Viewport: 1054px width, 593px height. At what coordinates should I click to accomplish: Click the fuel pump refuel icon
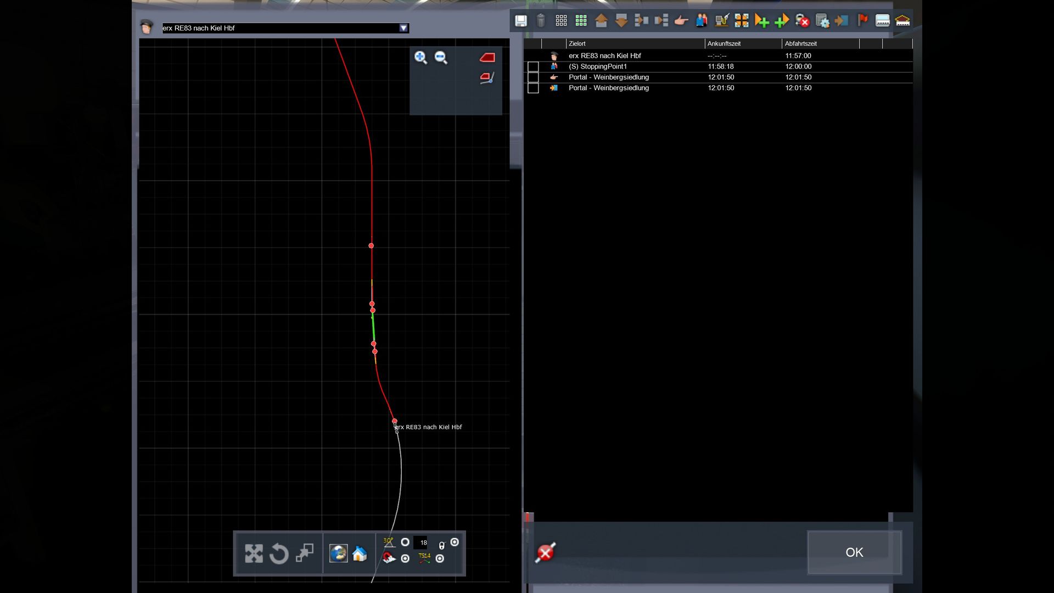(721, 21)
